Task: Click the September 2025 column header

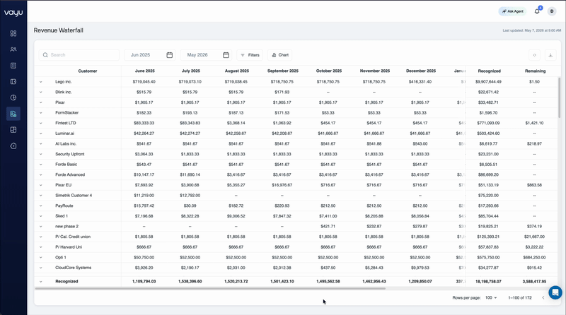Action: click(282, 71)
